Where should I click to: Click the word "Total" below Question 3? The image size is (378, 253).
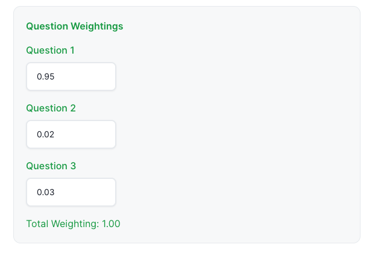click(x=38, y=224)
